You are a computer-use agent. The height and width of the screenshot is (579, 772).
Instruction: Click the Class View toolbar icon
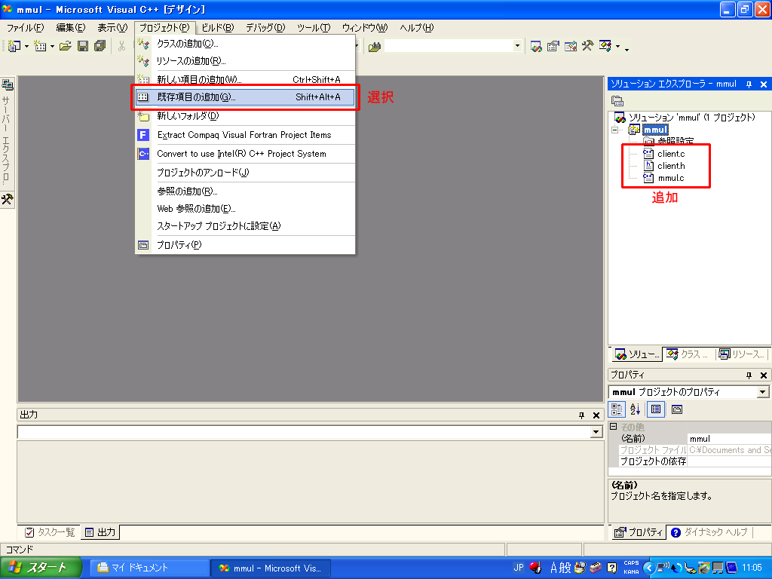point(605,47)
